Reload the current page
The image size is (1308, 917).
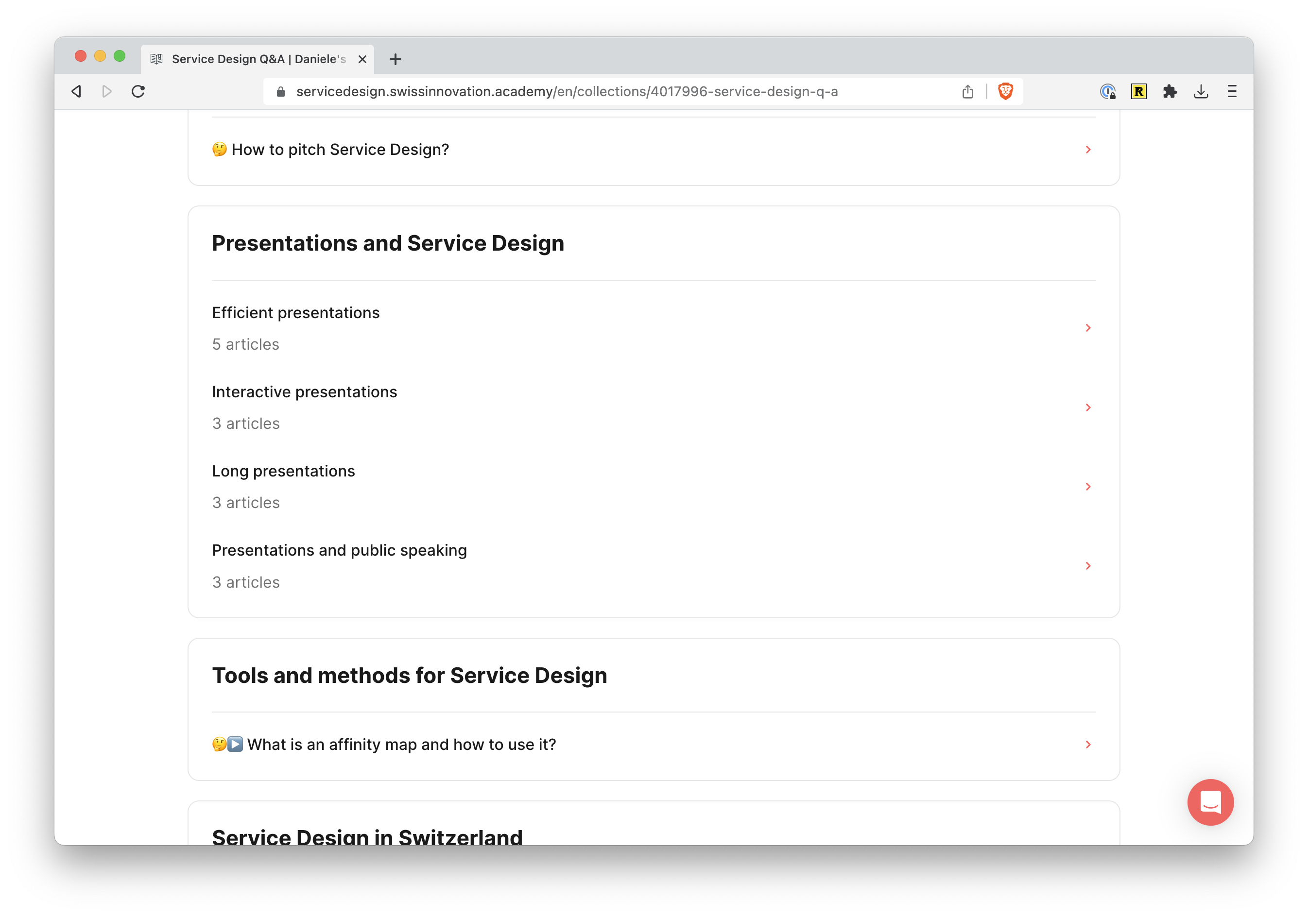[x=138, y=92]
